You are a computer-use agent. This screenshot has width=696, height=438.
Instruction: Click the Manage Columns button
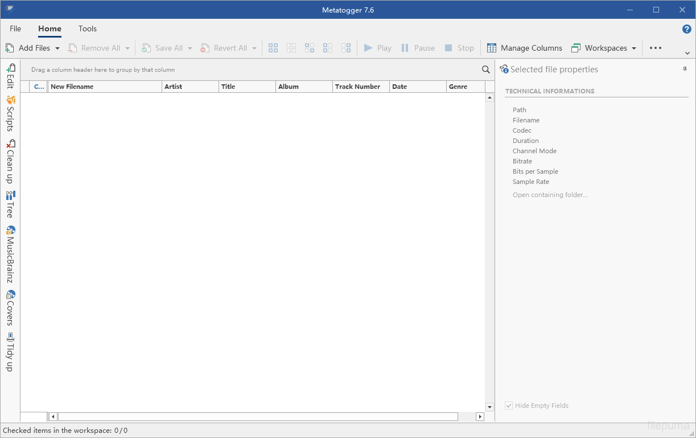(525, 48)
